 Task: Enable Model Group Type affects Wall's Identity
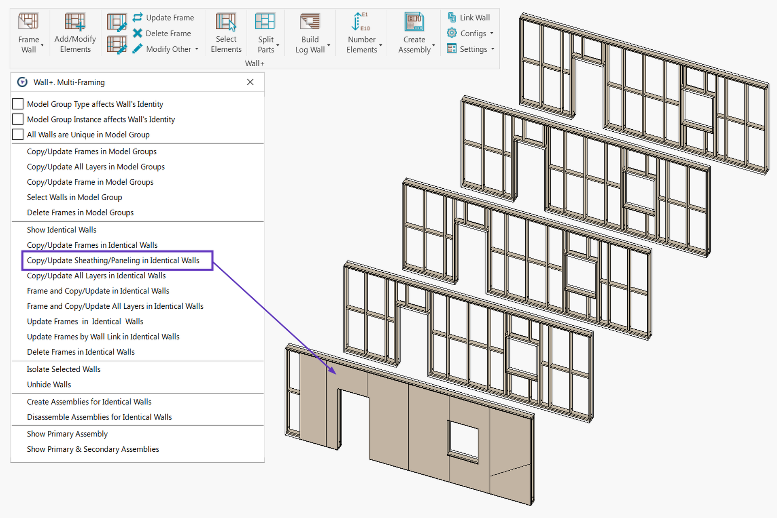17,103
